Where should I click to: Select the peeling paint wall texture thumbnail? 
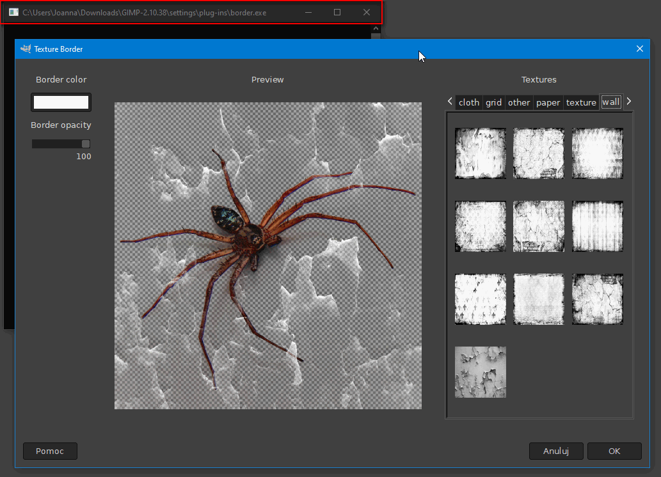(x=480, y=372)
